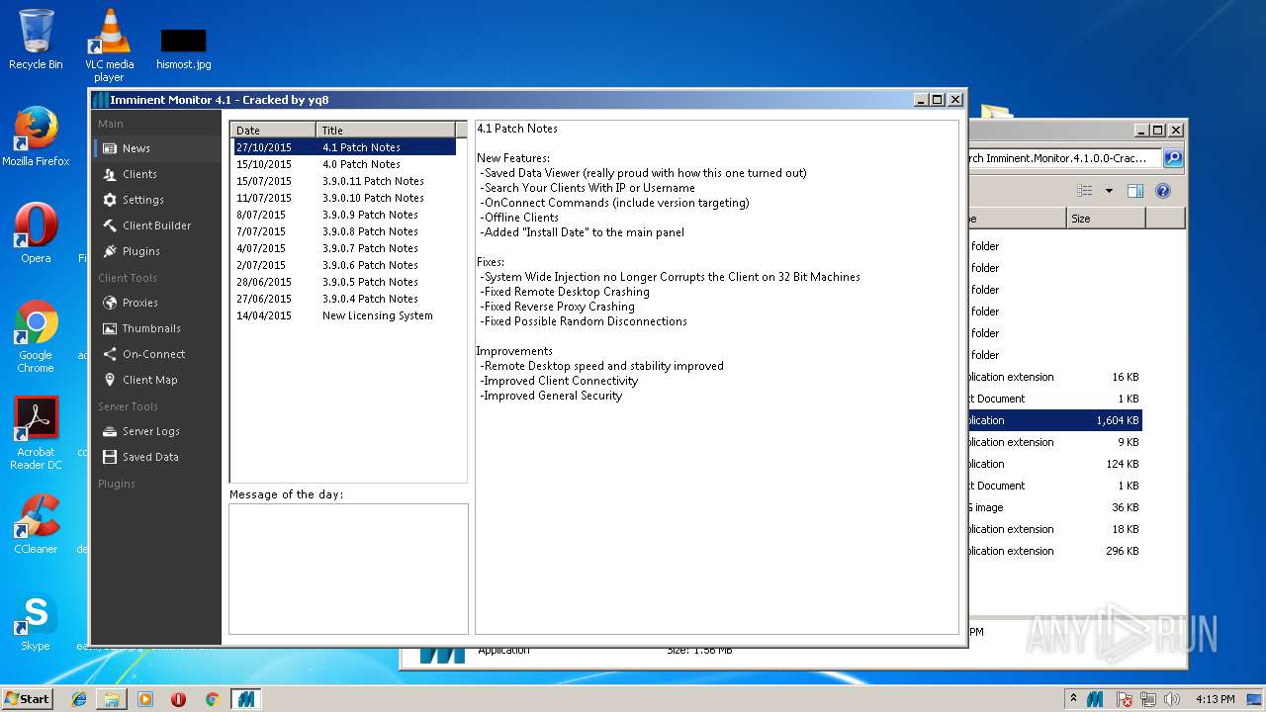The width and height of the screenshot is (1266, 712).
Task: Launch Opera from the desktop
Action: [36, 233]
